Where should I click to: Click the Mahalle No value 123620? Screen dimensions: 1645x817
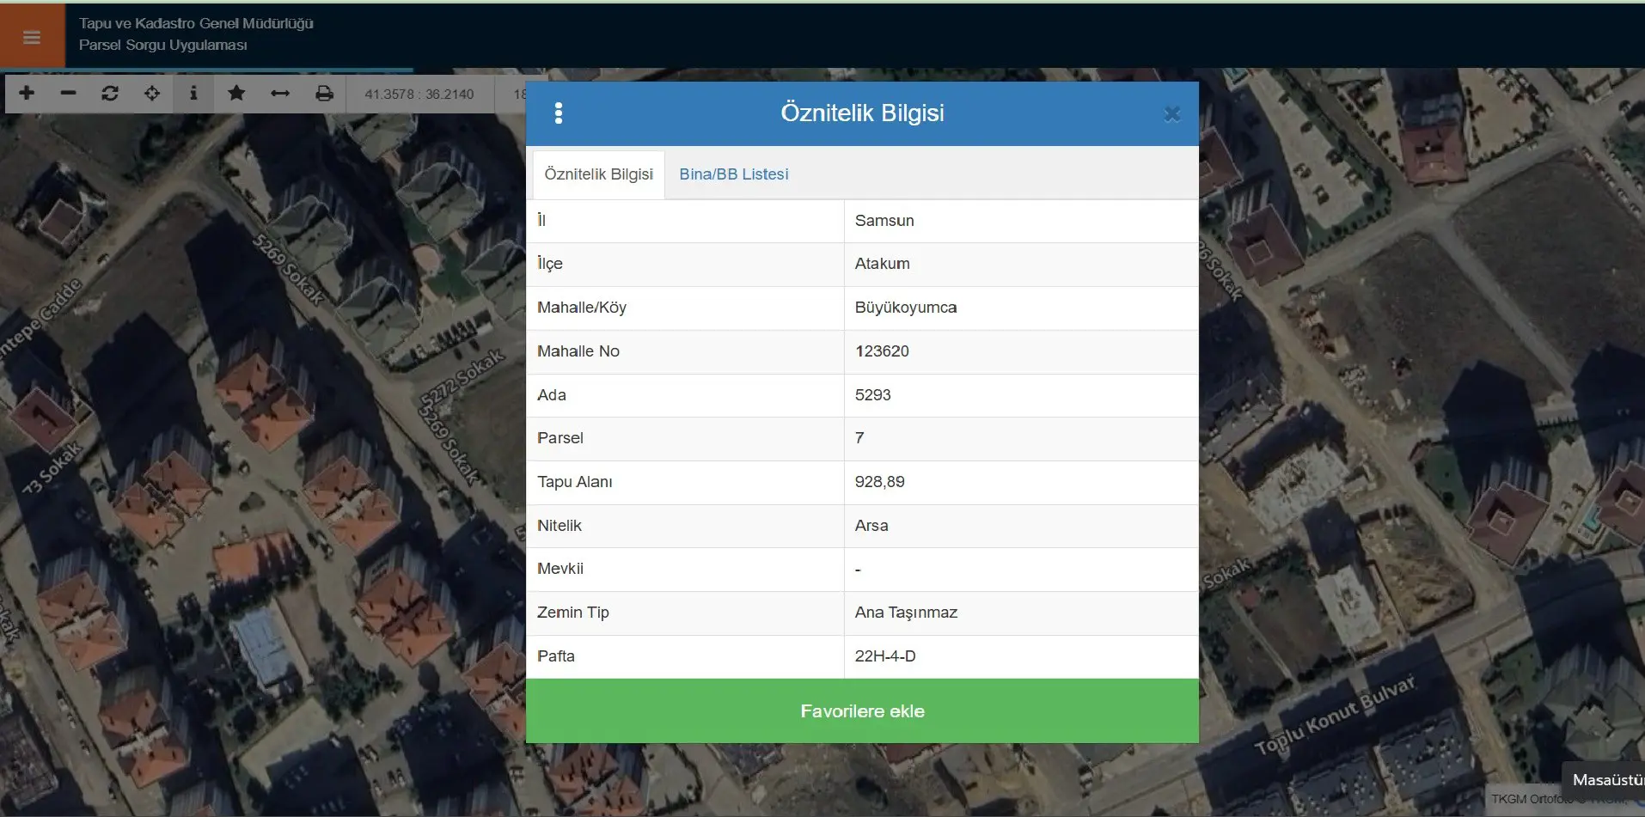(882, 351)
